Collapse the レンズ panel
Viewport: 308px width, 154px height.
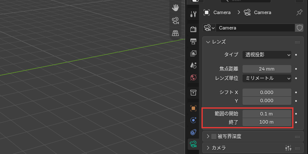click(208, 42)
